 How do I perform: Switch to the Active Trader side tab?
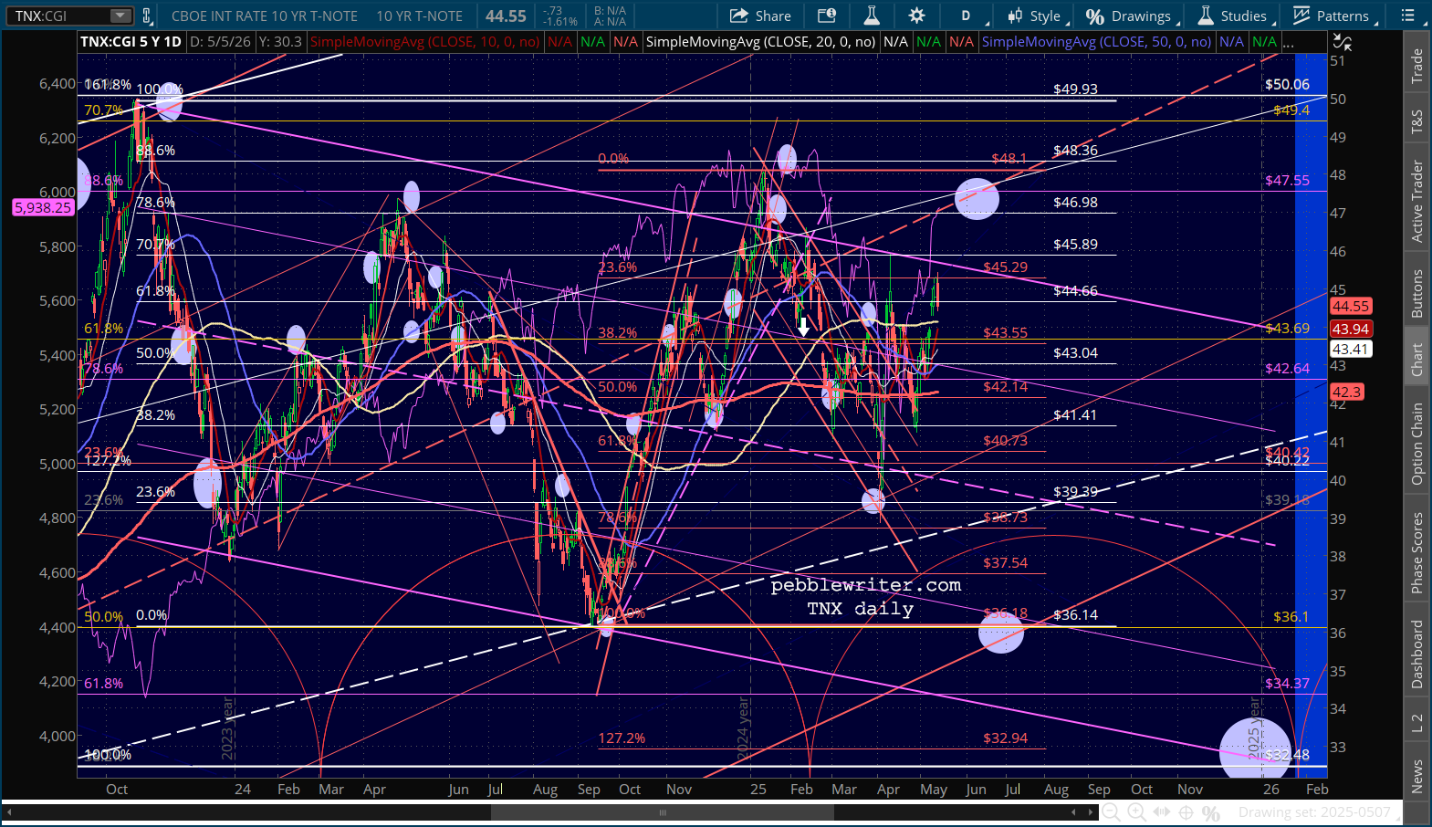click(x=1416, y=201)
